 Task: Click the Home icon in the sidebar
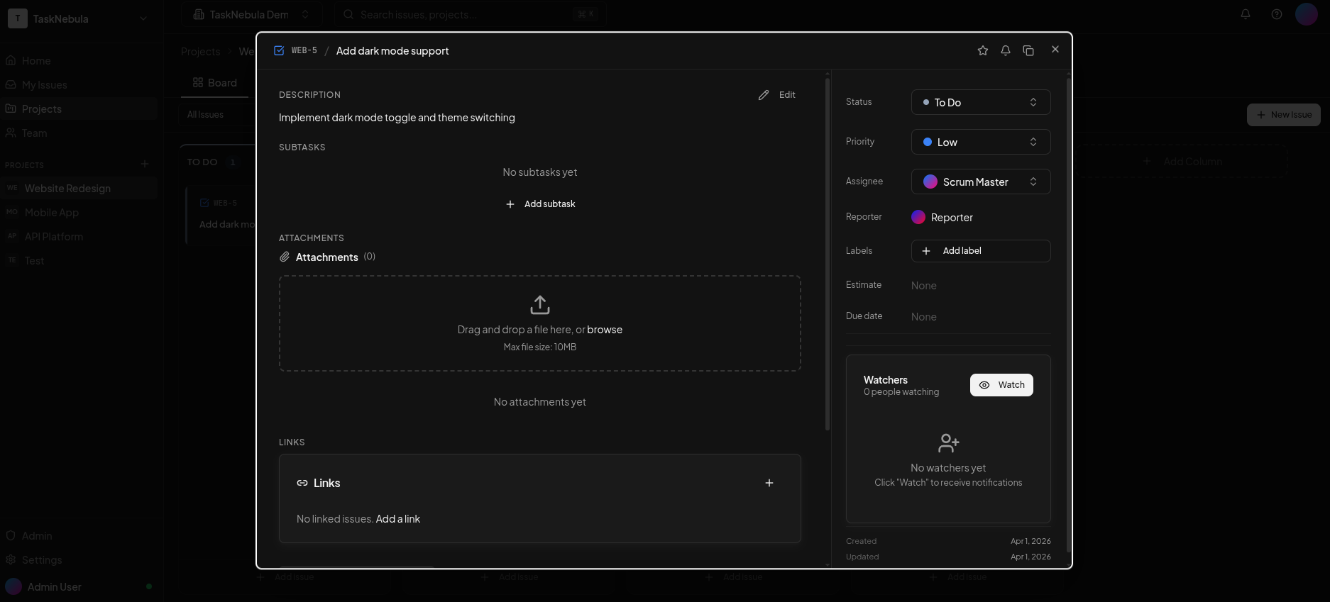point(11,61)
